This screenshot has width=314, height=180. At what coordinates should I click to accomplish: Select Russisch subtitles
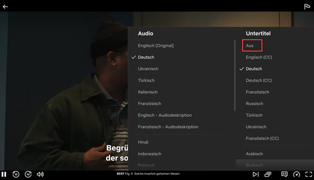pos(254,104)
